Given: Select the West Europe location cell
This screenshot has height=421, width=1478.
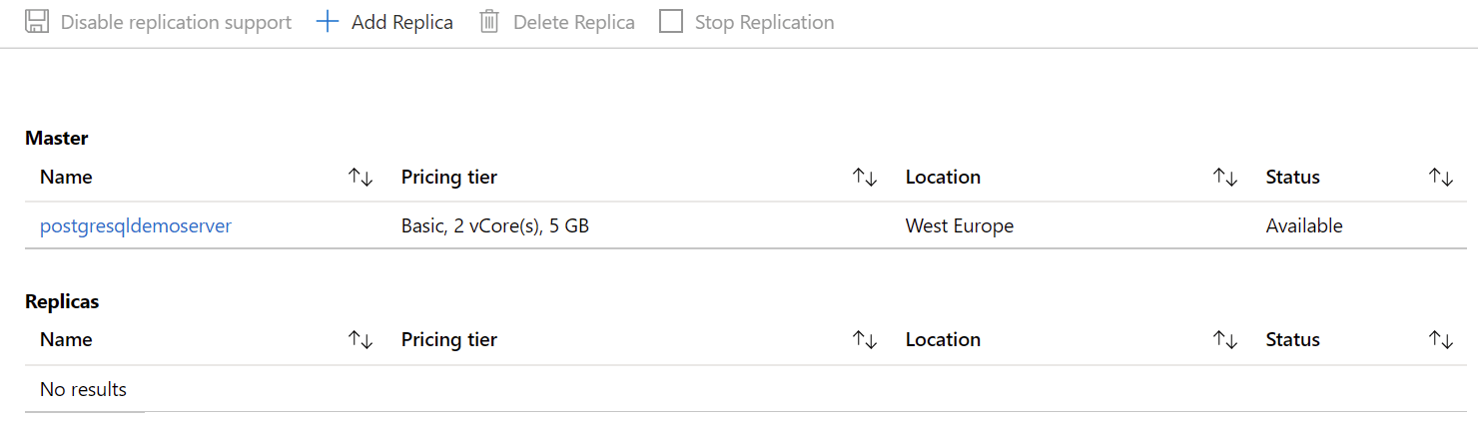Looking at the screenshot, I should (960, 226).
